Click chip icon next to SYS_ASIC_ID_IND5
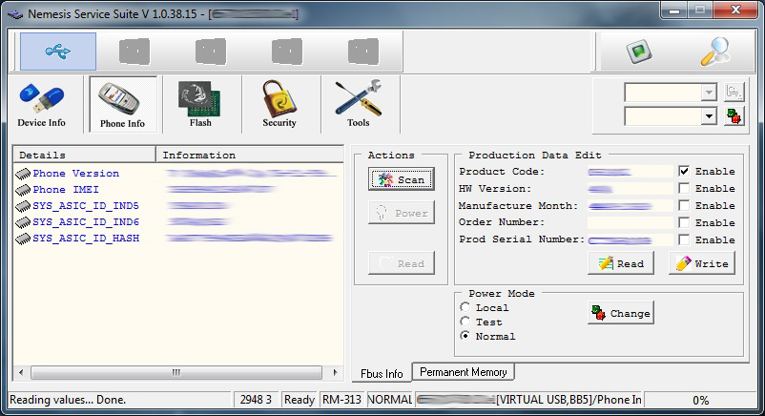The image size is (765, 416). click(23, 206)
